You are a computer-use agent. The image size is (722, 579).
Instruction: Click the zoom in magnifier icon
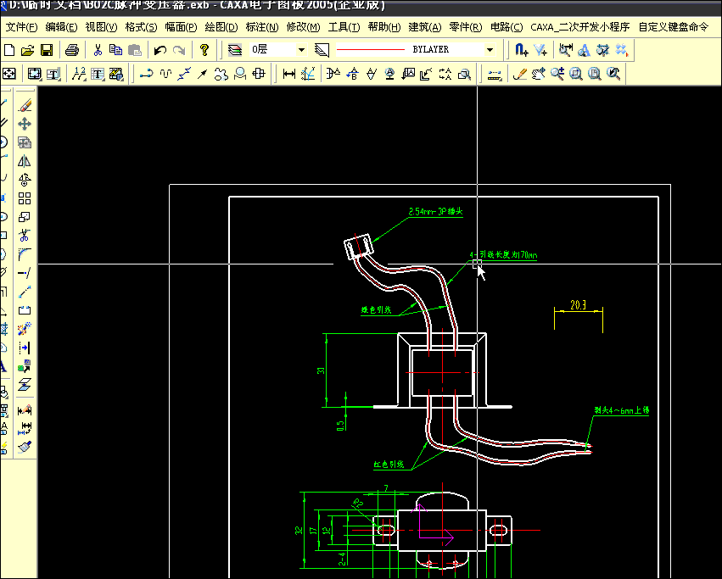tap(557, 74)
